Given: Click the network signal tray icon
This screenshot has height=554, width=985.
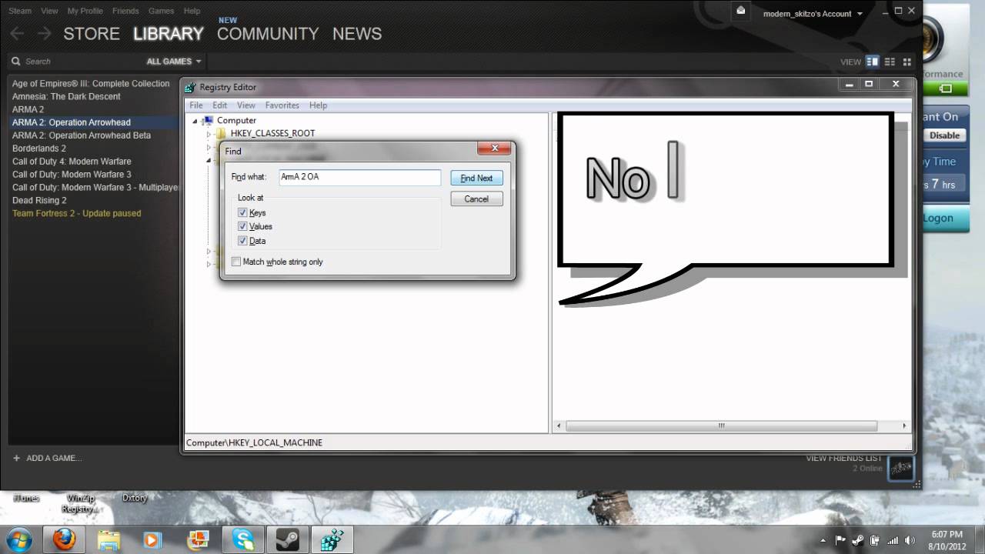Looking at the screenshot, I should point(893,540).
